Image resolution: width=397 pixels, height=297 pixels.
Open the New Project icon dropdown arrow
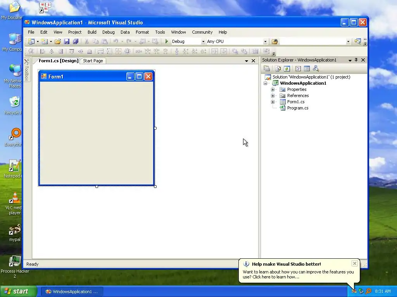pos(38,41)
